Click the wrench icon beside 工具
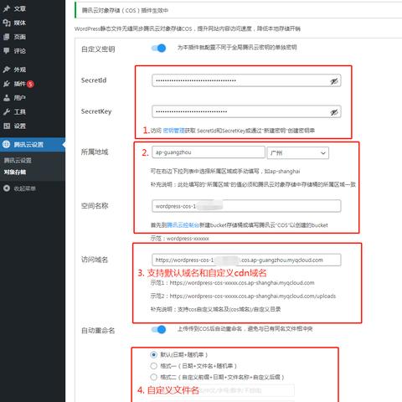Viewport: 402px width, 402px height. (x=7, y=112)
